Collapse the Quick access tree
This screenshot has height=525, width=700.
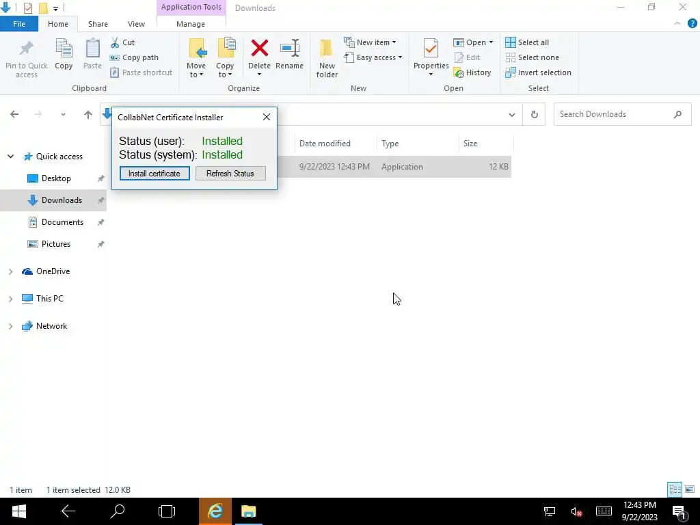click(x=11, y=157)
